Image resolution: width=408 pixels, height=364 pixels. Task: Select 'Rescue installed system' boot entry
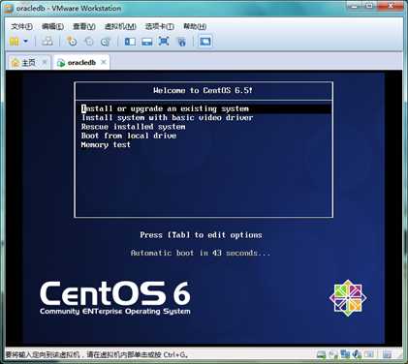(x=133, y=127)
